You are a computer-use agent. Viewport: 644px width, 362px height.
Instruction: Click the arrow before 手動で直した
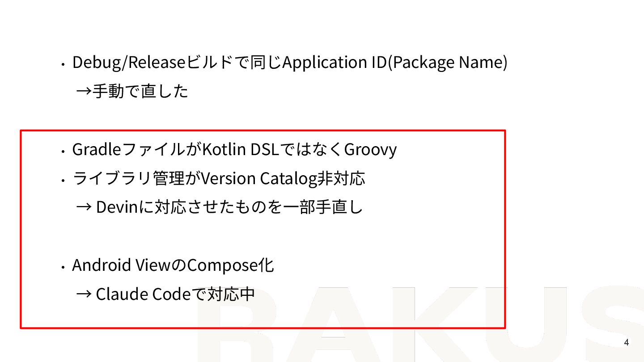(84, 92)
